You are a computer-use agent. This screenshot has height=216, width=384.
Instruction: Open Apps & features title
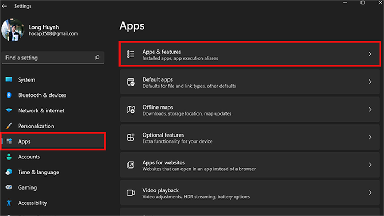(162, 52)
